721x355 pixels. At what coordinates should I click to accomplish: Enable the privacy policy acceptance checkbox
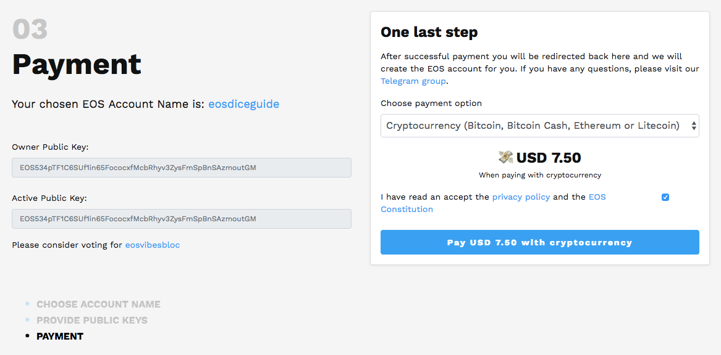click(x=665, y=197)
